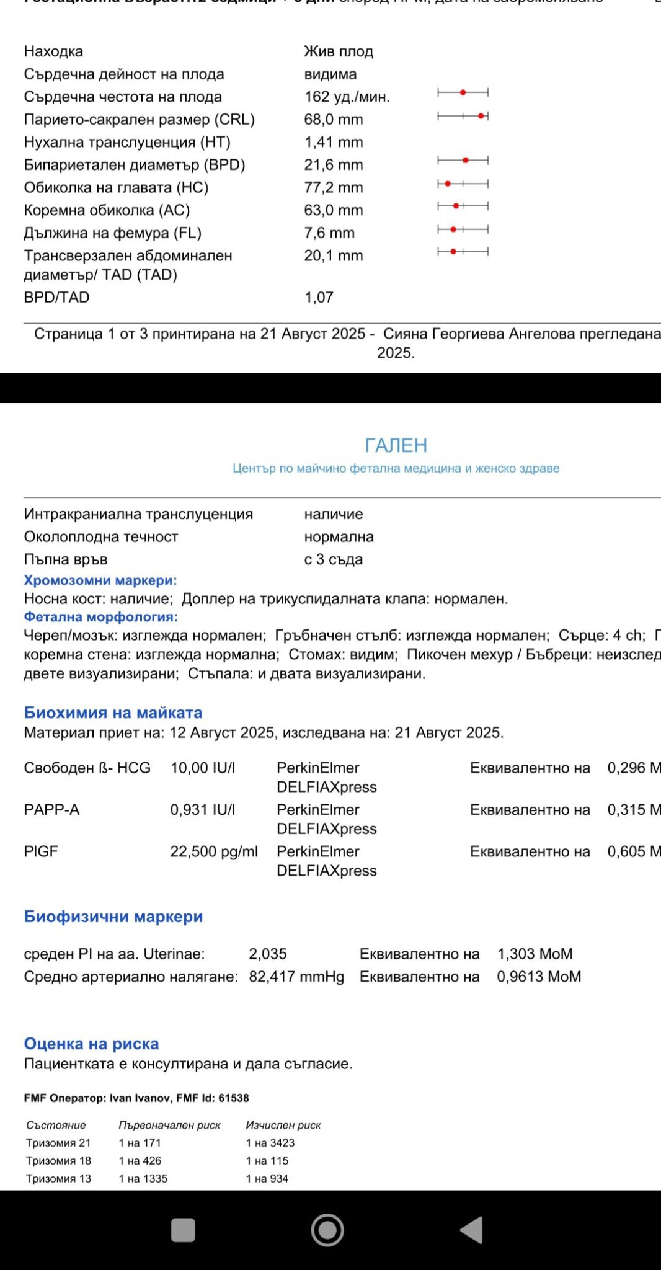661x1270 pixels.
Task: Click the Тризомия 21 row label
Action: click(x=58, y=1143)
